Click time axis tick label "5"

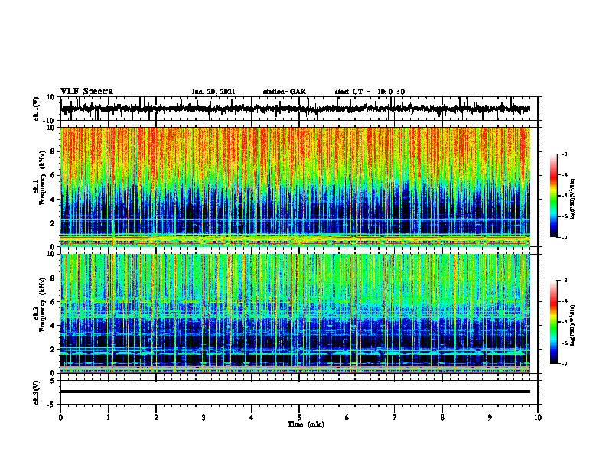[299, 418]
